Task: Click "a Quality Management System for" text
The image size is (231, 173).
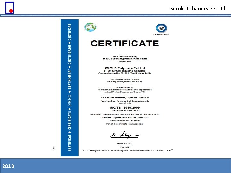Action: click(124, 81)
